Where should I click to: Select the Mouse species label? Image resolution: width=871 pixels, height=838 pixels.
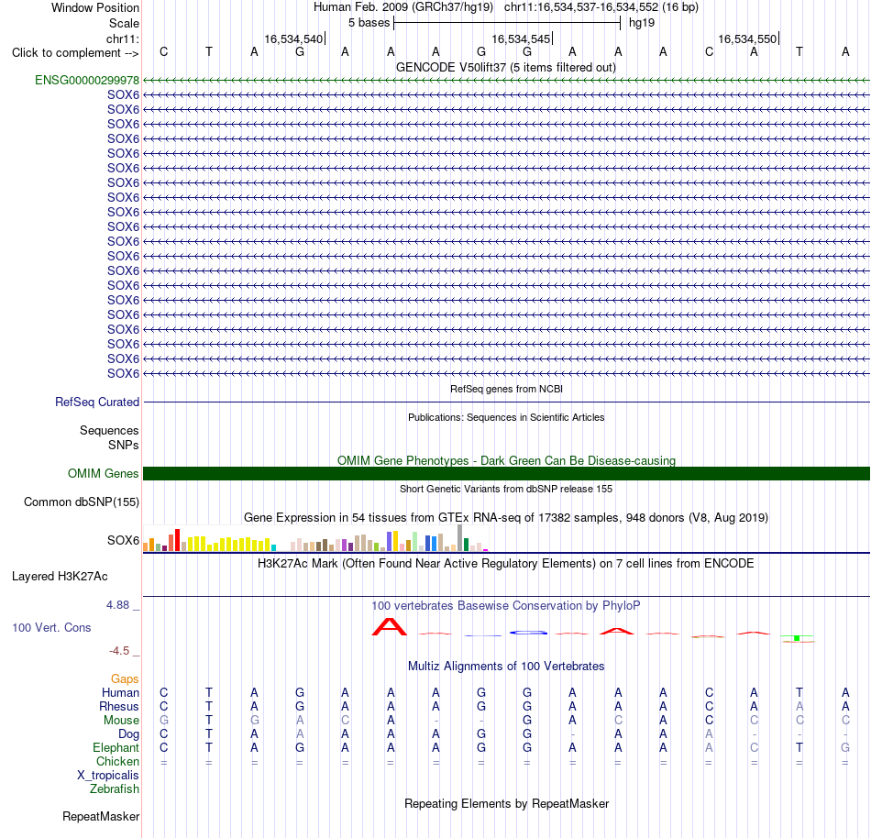pos(121,720)
